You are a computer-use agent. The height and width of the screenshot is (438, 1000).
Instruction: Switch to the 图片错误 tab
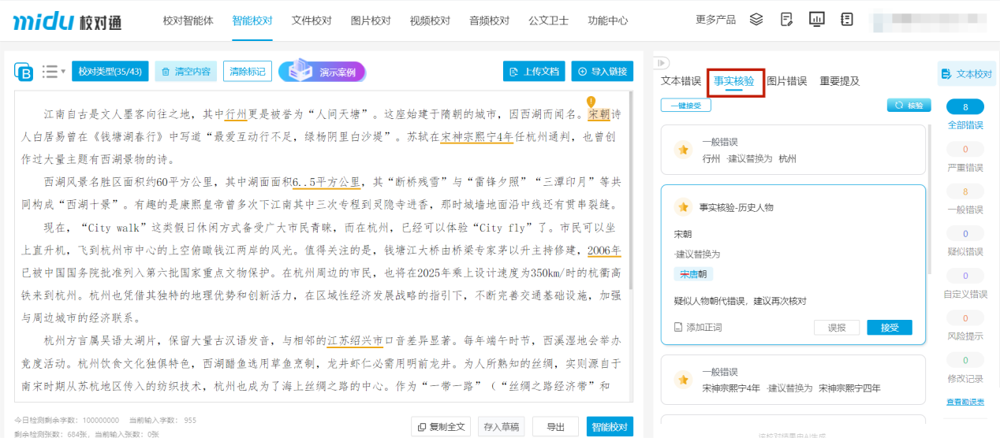click(x=787, y=81)
